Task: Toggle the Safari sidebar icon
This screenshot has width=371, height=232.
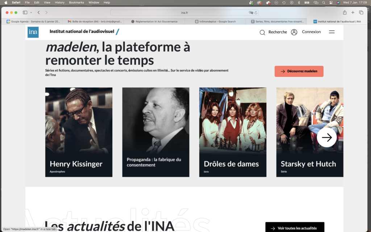Action: point(25,13)
